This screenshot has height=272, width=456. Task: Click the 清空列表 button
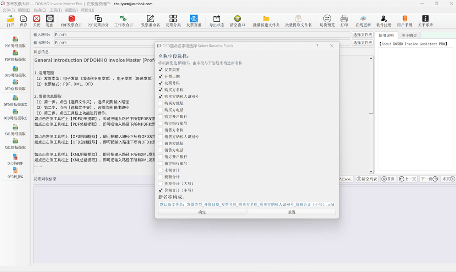367,179
